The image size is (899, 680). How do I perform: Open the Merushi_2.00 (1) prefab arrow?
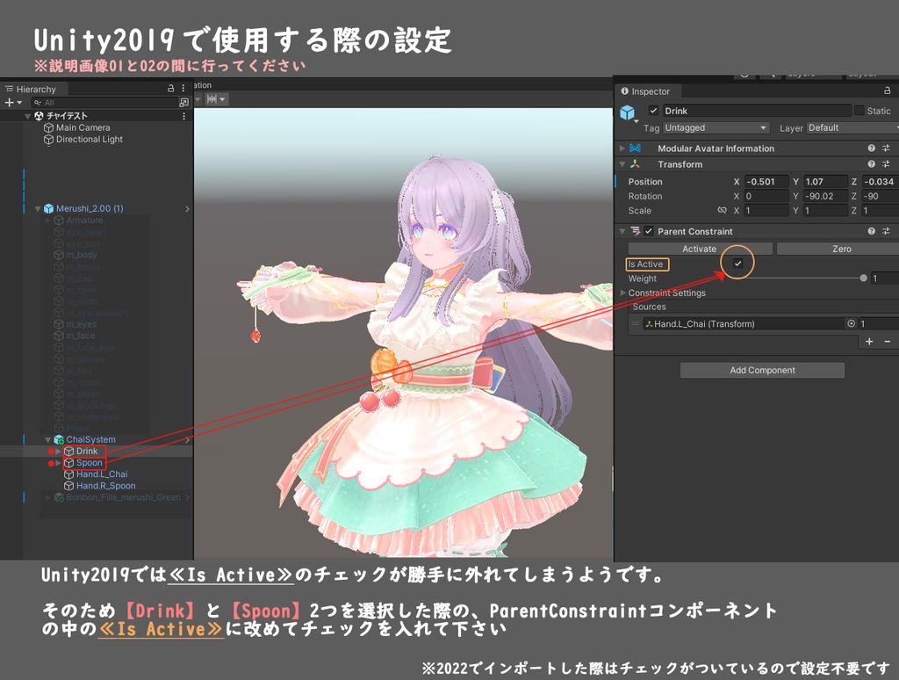tap(188, 209)
